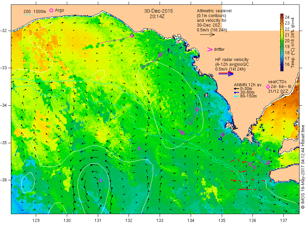Click the green middle of the temperature color bar at 20
Viewport: 307px width, 225px height.
point(282,41)
